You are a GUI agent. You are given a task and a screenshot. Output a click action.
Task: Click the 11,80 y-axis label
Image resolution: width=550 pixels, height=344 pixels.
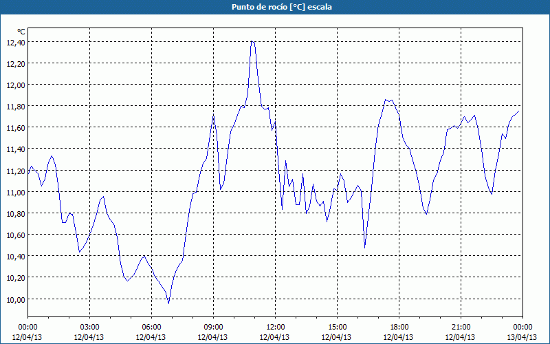(16, 107)
